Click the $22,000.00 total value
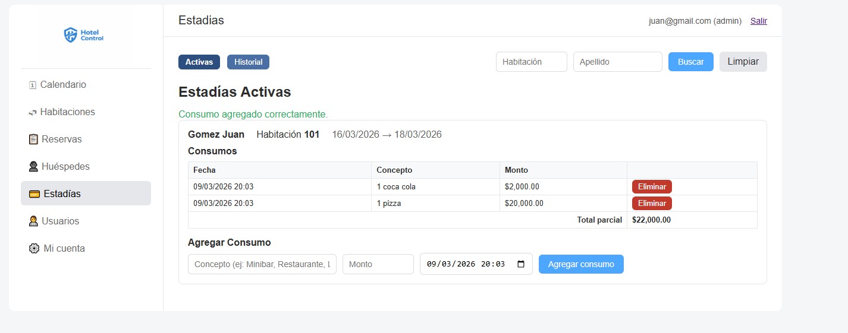This screenshot has width=848, height=333. 651,220
